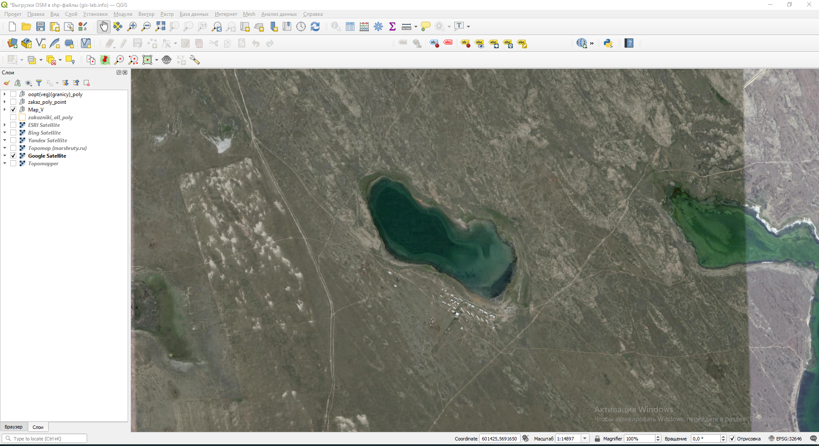The height and width of the screenshot is (446, 819).
Task: Open the Слой menu
Action: click(71, 14)
